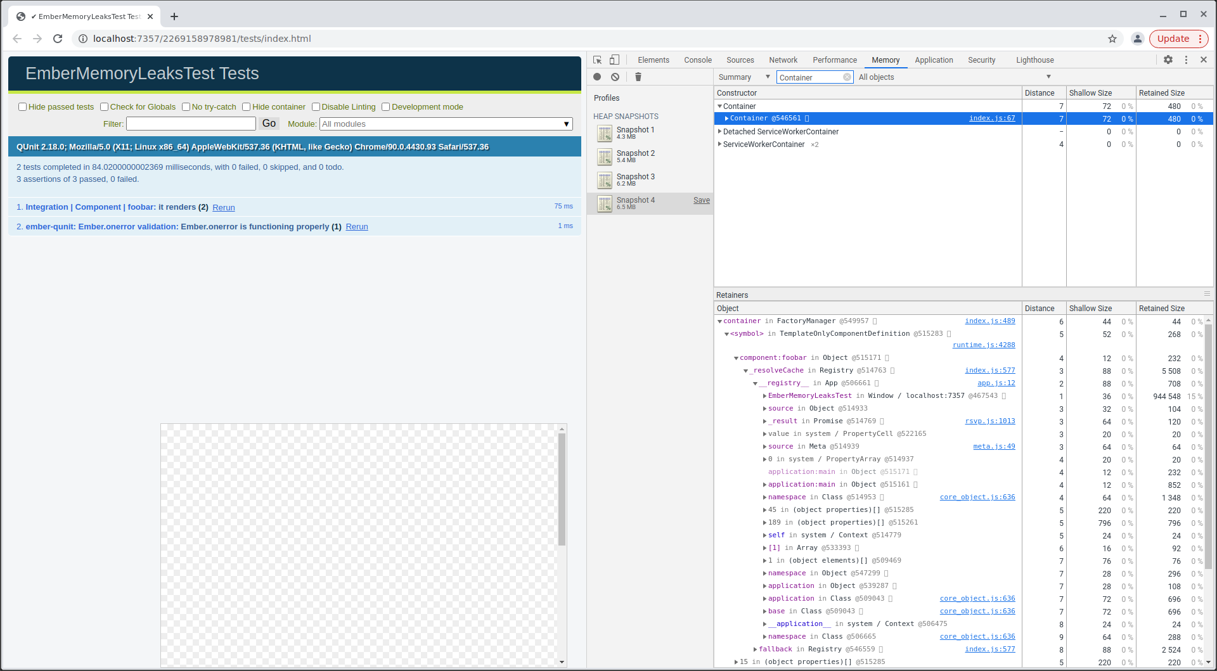
Task: Click the Go filter button
Action: pyautogui.click(x=269, y=124)
